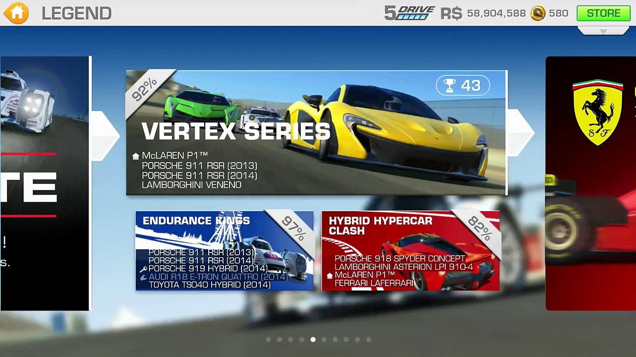Viewport: 636px width, 357px height.
Task: Tap the 97% completion ribbon on Endurance Kings
Action: (294, 229)
